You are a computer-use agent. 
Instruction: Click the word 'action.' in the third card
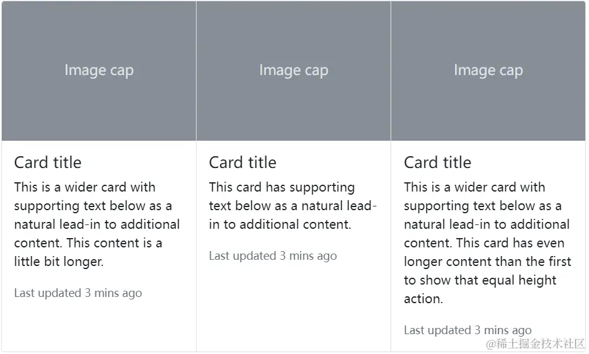[423, 299]
